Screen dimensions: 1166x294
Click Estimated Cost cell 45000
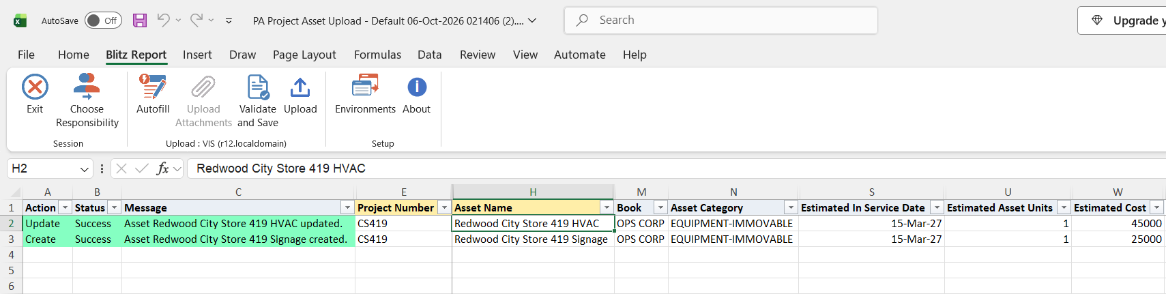[x=1118, y=224]
